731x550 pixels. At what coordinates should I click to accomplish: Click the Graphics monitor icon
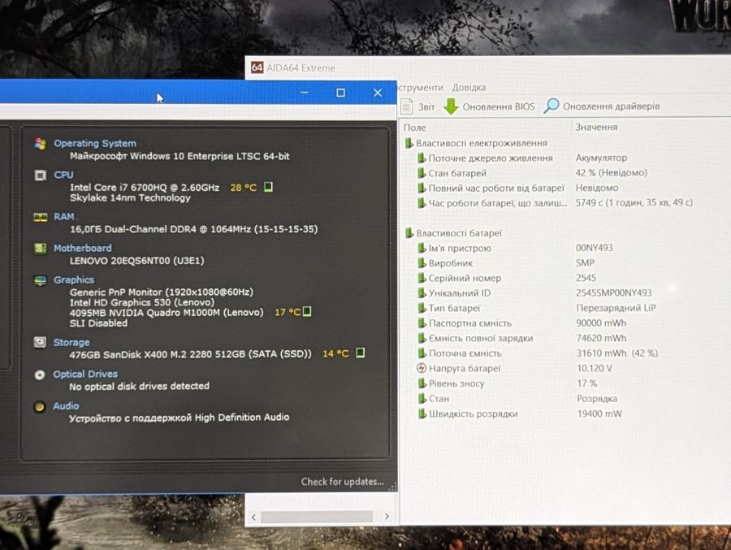pos(41,280)
